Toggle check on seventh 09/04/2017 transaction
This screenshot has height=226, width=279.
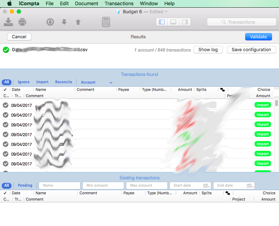(6, 164)
